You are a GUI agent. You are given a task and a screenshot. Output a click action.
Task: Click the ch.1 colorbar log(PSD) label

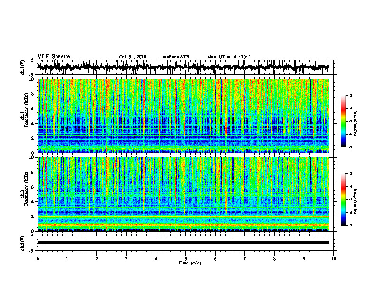[x=356, y=124]
